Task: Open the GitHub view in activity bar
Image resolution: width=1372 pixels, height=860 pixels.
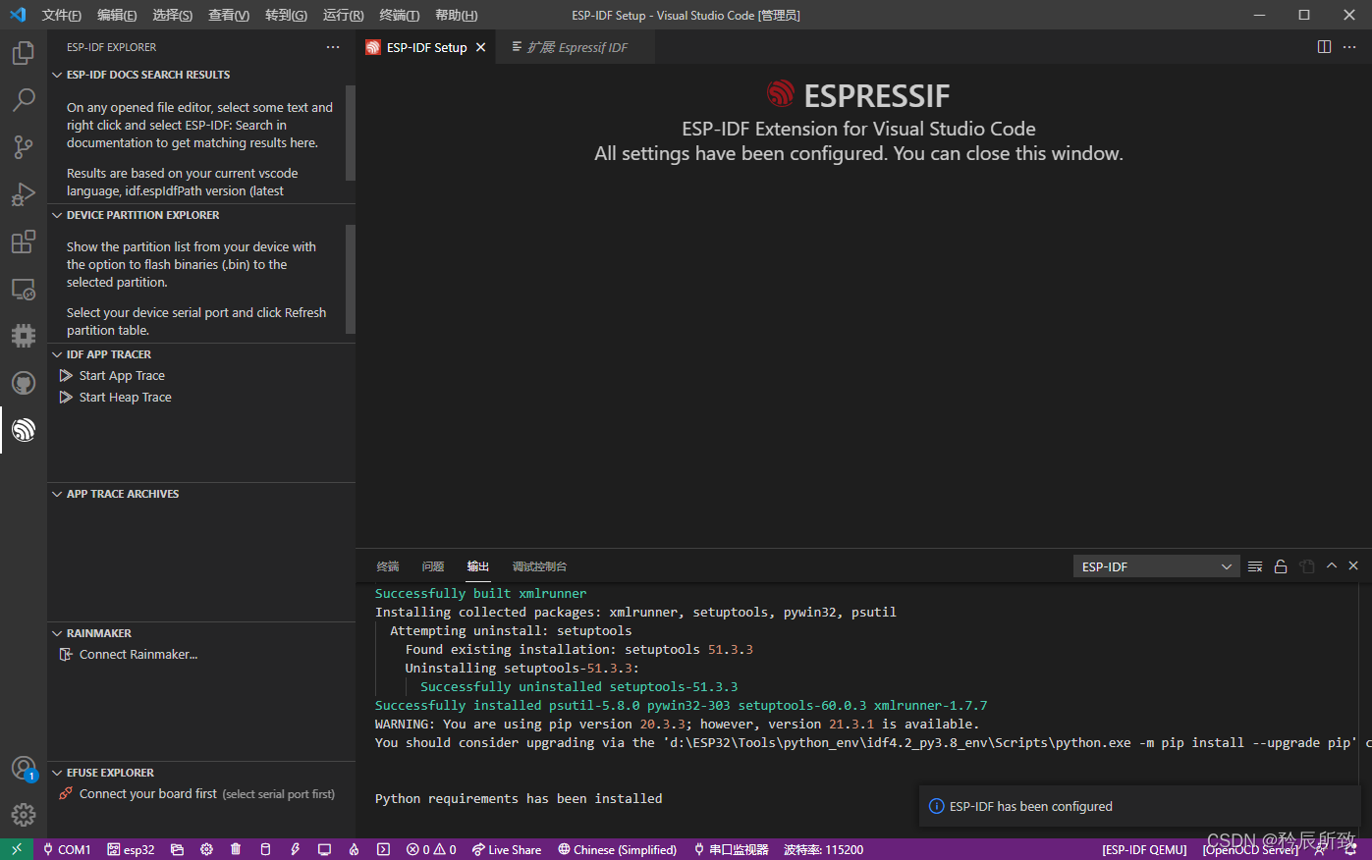Action: coord(24,383)
